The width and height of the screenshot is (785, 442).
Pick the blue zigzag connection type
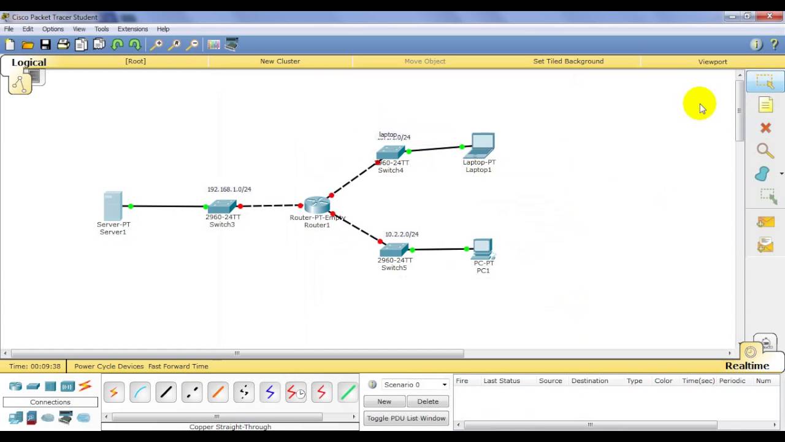(x=270, y=392)
